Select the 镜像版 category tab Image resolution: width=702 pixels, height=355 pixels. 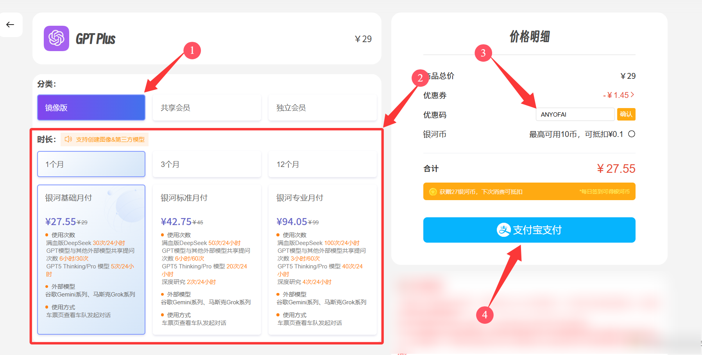click(91, 107)
